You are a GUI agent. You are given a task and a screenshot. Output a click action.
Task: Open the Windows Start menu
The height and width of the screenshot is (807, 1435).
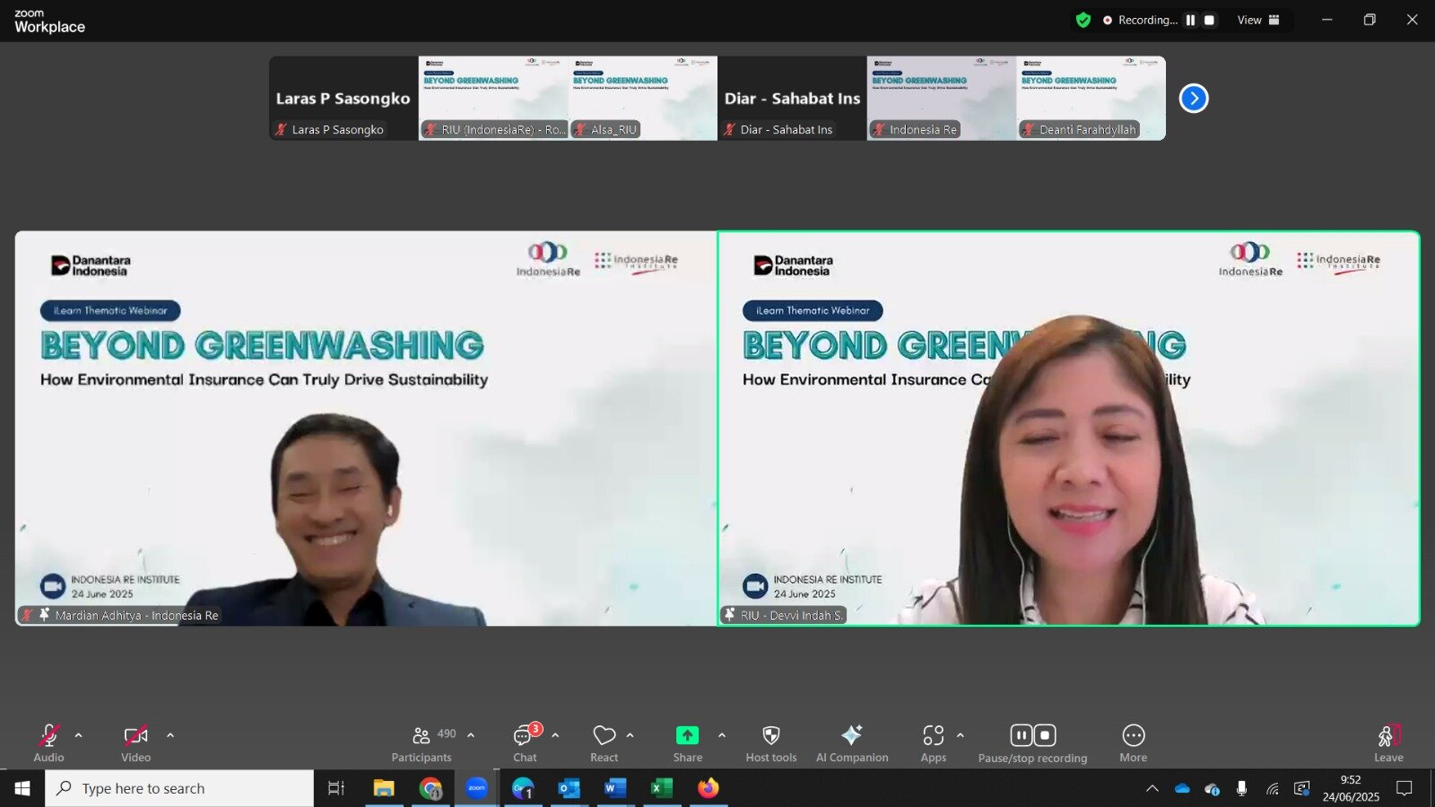pos(22,788)
